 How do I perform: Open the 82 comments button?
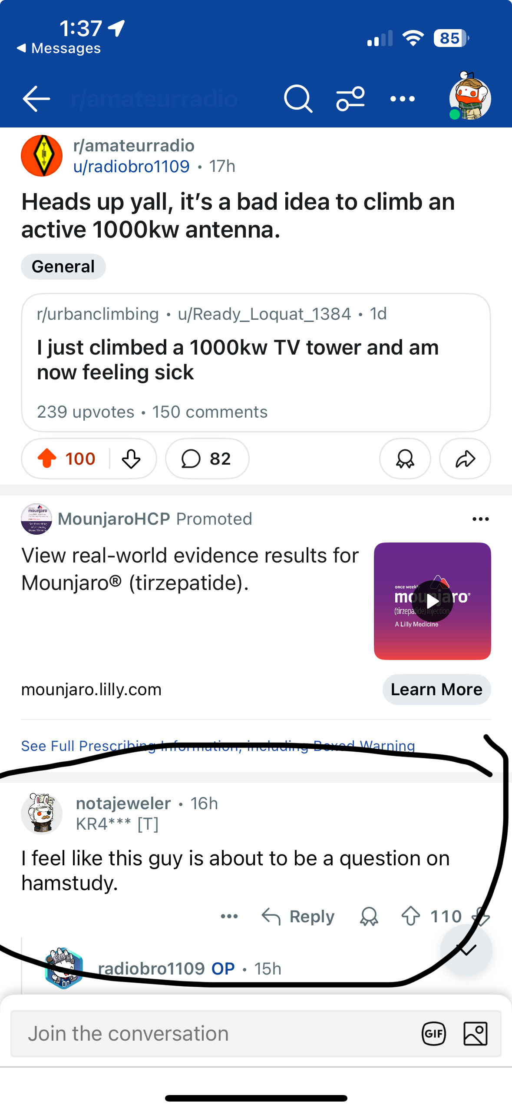tap(207, 459)
